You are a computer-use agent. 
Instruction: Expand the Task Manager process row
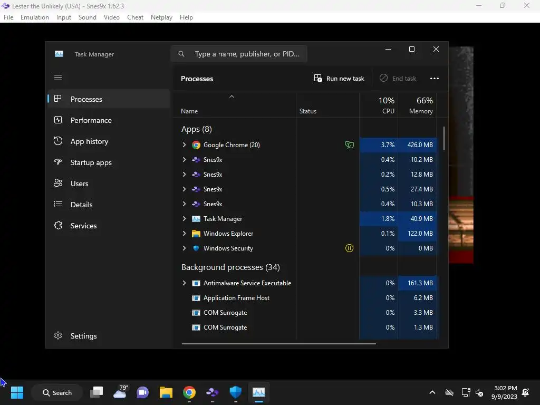click(x=184, y=219)
